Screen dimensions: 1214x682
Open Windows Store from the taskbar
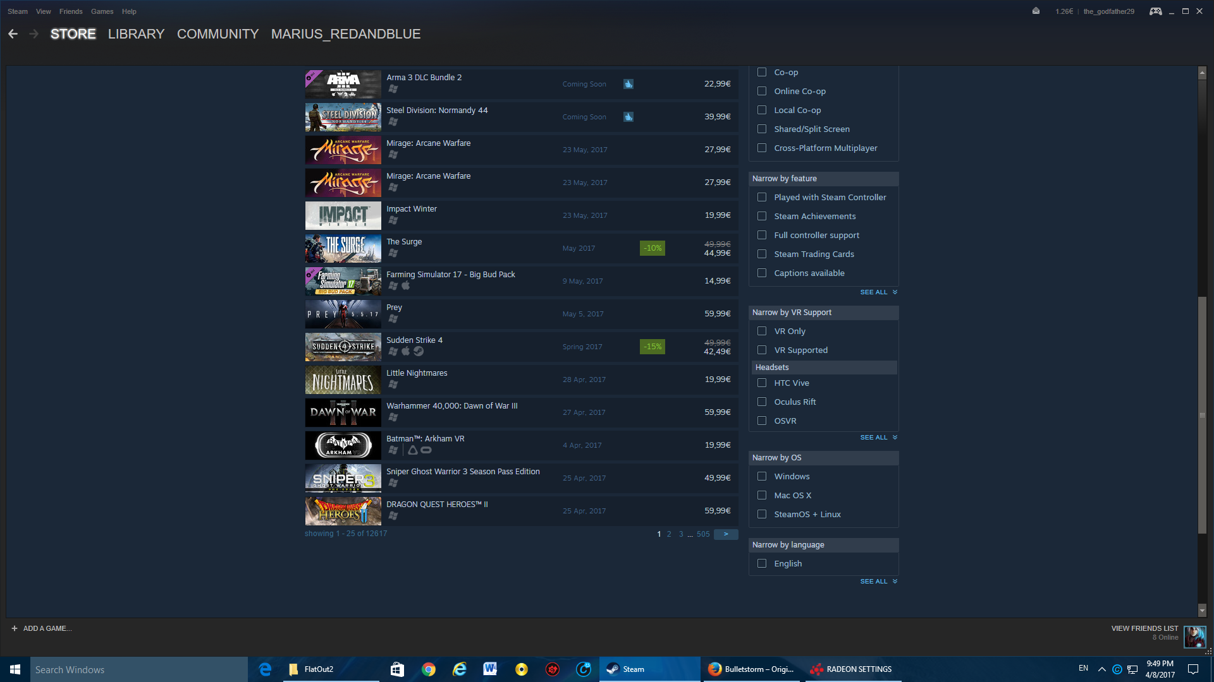point(397,669)
